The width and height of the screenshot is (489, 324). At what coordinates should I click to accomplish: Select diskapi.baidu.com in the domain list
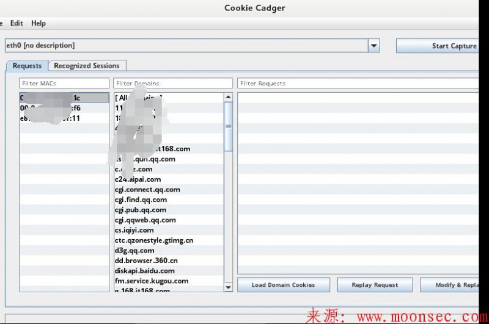tap(169, 271)
